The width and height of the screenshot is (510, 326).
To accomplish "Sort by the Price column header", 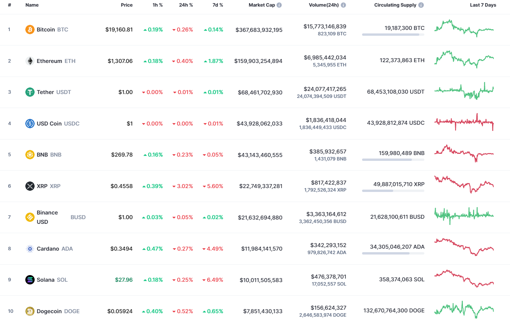I will (x=127, y=5).
